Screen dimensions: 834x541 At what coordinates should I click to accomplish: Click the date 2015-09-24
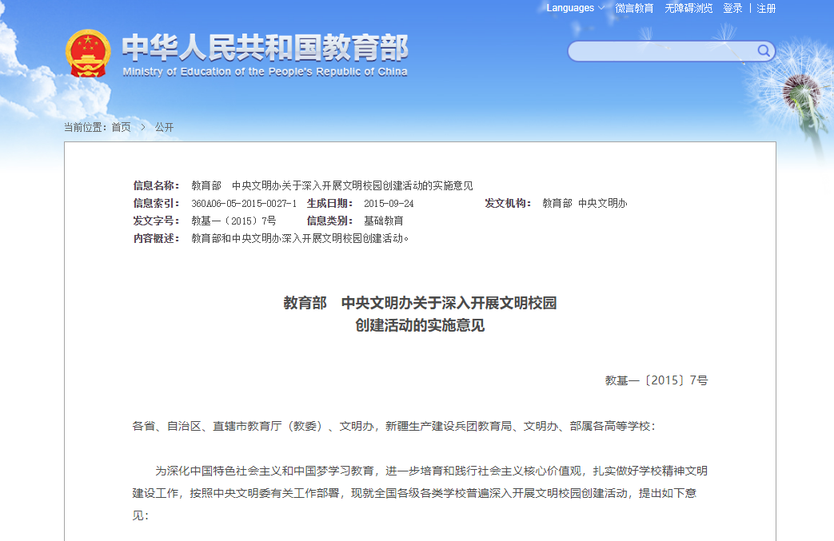point(389,204)
